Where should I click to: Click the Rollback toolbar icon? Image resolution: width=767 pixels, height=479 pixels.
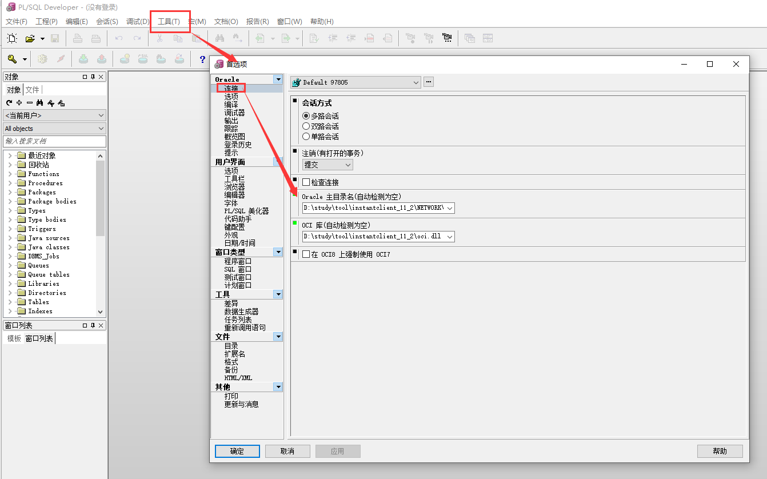[x=102, y=59]
